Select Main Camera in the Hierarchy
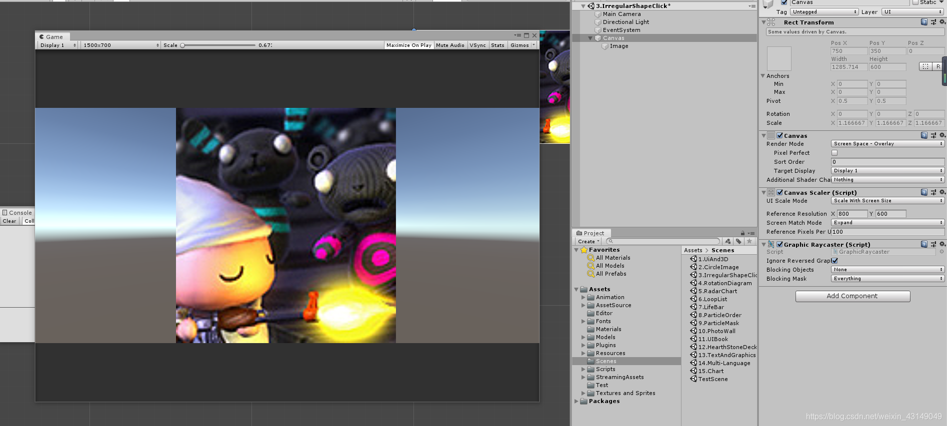Screen dimensions: 947x426 click(x=621, y=14)
